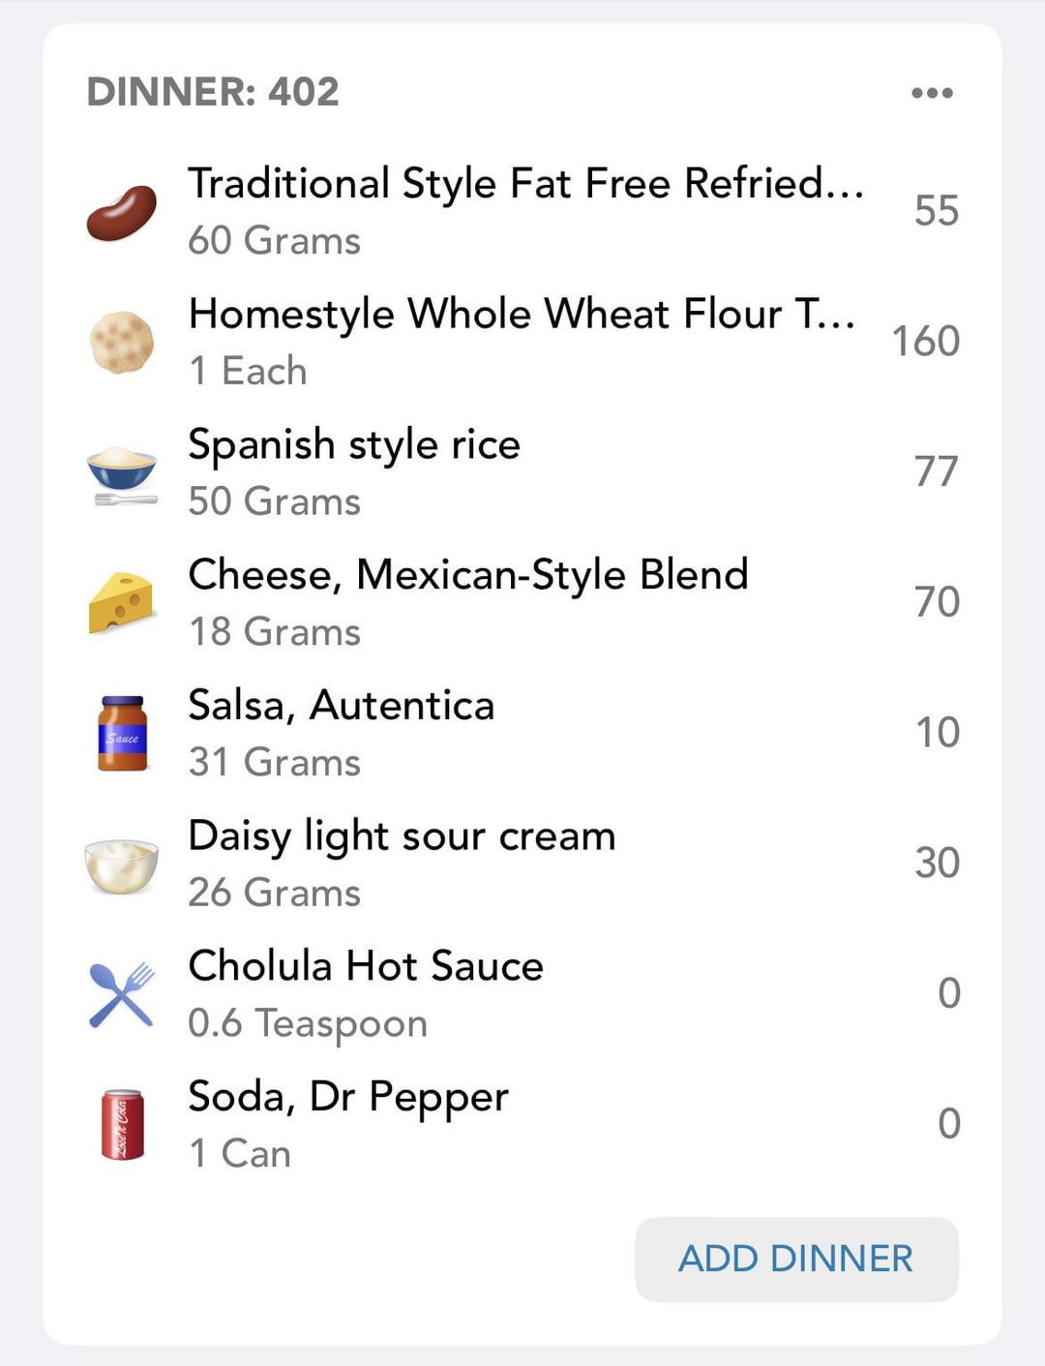Select Cheese, Mexican-Style Blend item
The height and width of the screenshot is (1366, 1045).
coord(522,602)
